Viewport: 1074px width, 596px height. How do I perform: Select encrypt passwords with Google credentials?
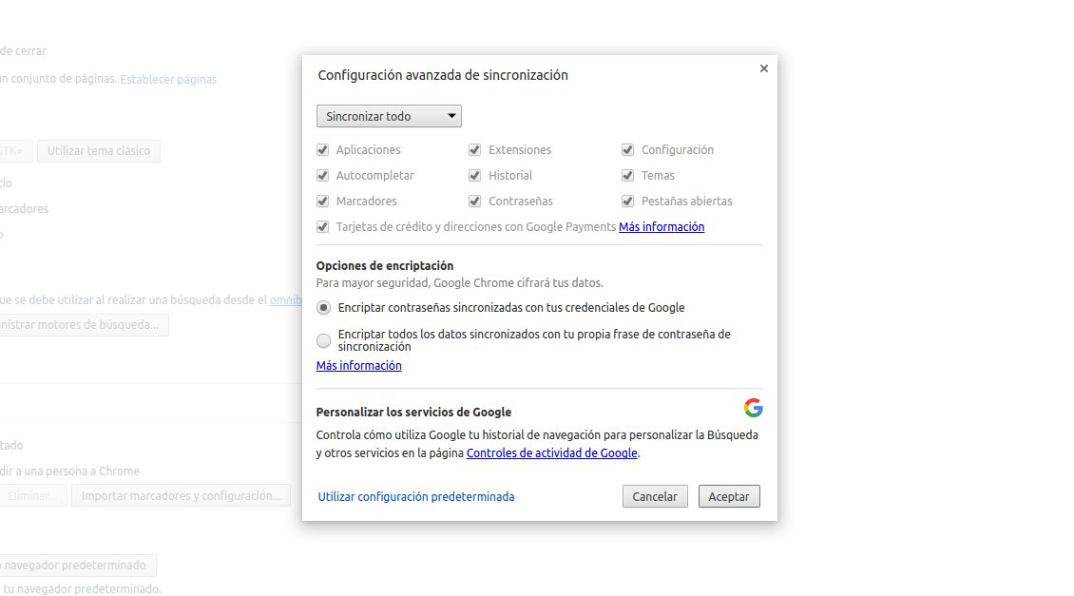[324, 308]
